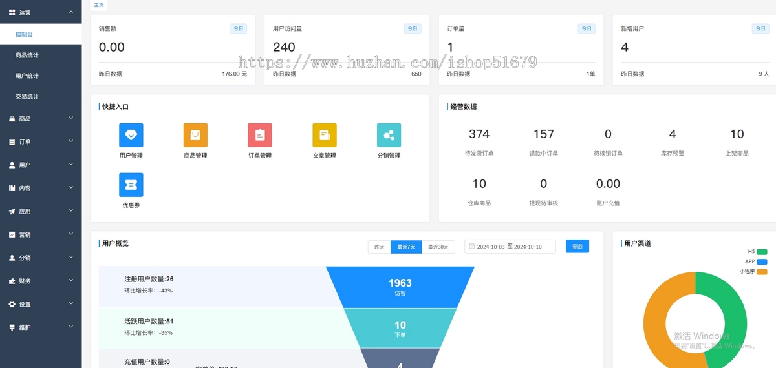Click the 应用 paper plane icon in sidebar
The image size is (776, 368).
[12, 211]
